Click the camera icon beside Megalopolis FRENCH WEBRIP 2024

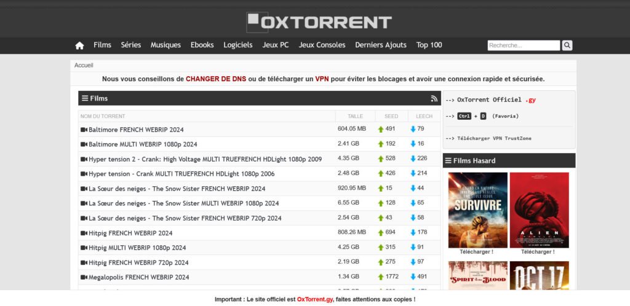[84, 277]
